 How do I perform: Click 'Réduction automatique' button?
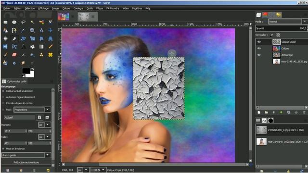click(26, 162)
